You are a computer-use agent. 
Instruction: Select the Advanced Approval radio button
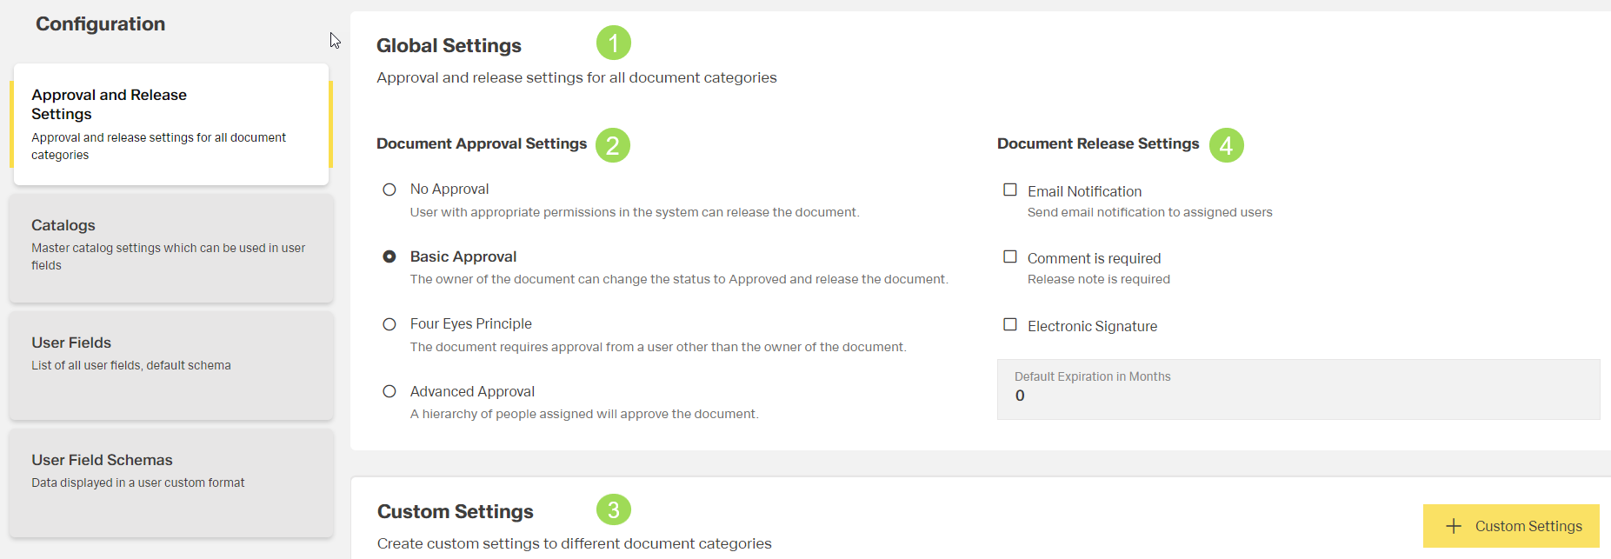point(389,391)
